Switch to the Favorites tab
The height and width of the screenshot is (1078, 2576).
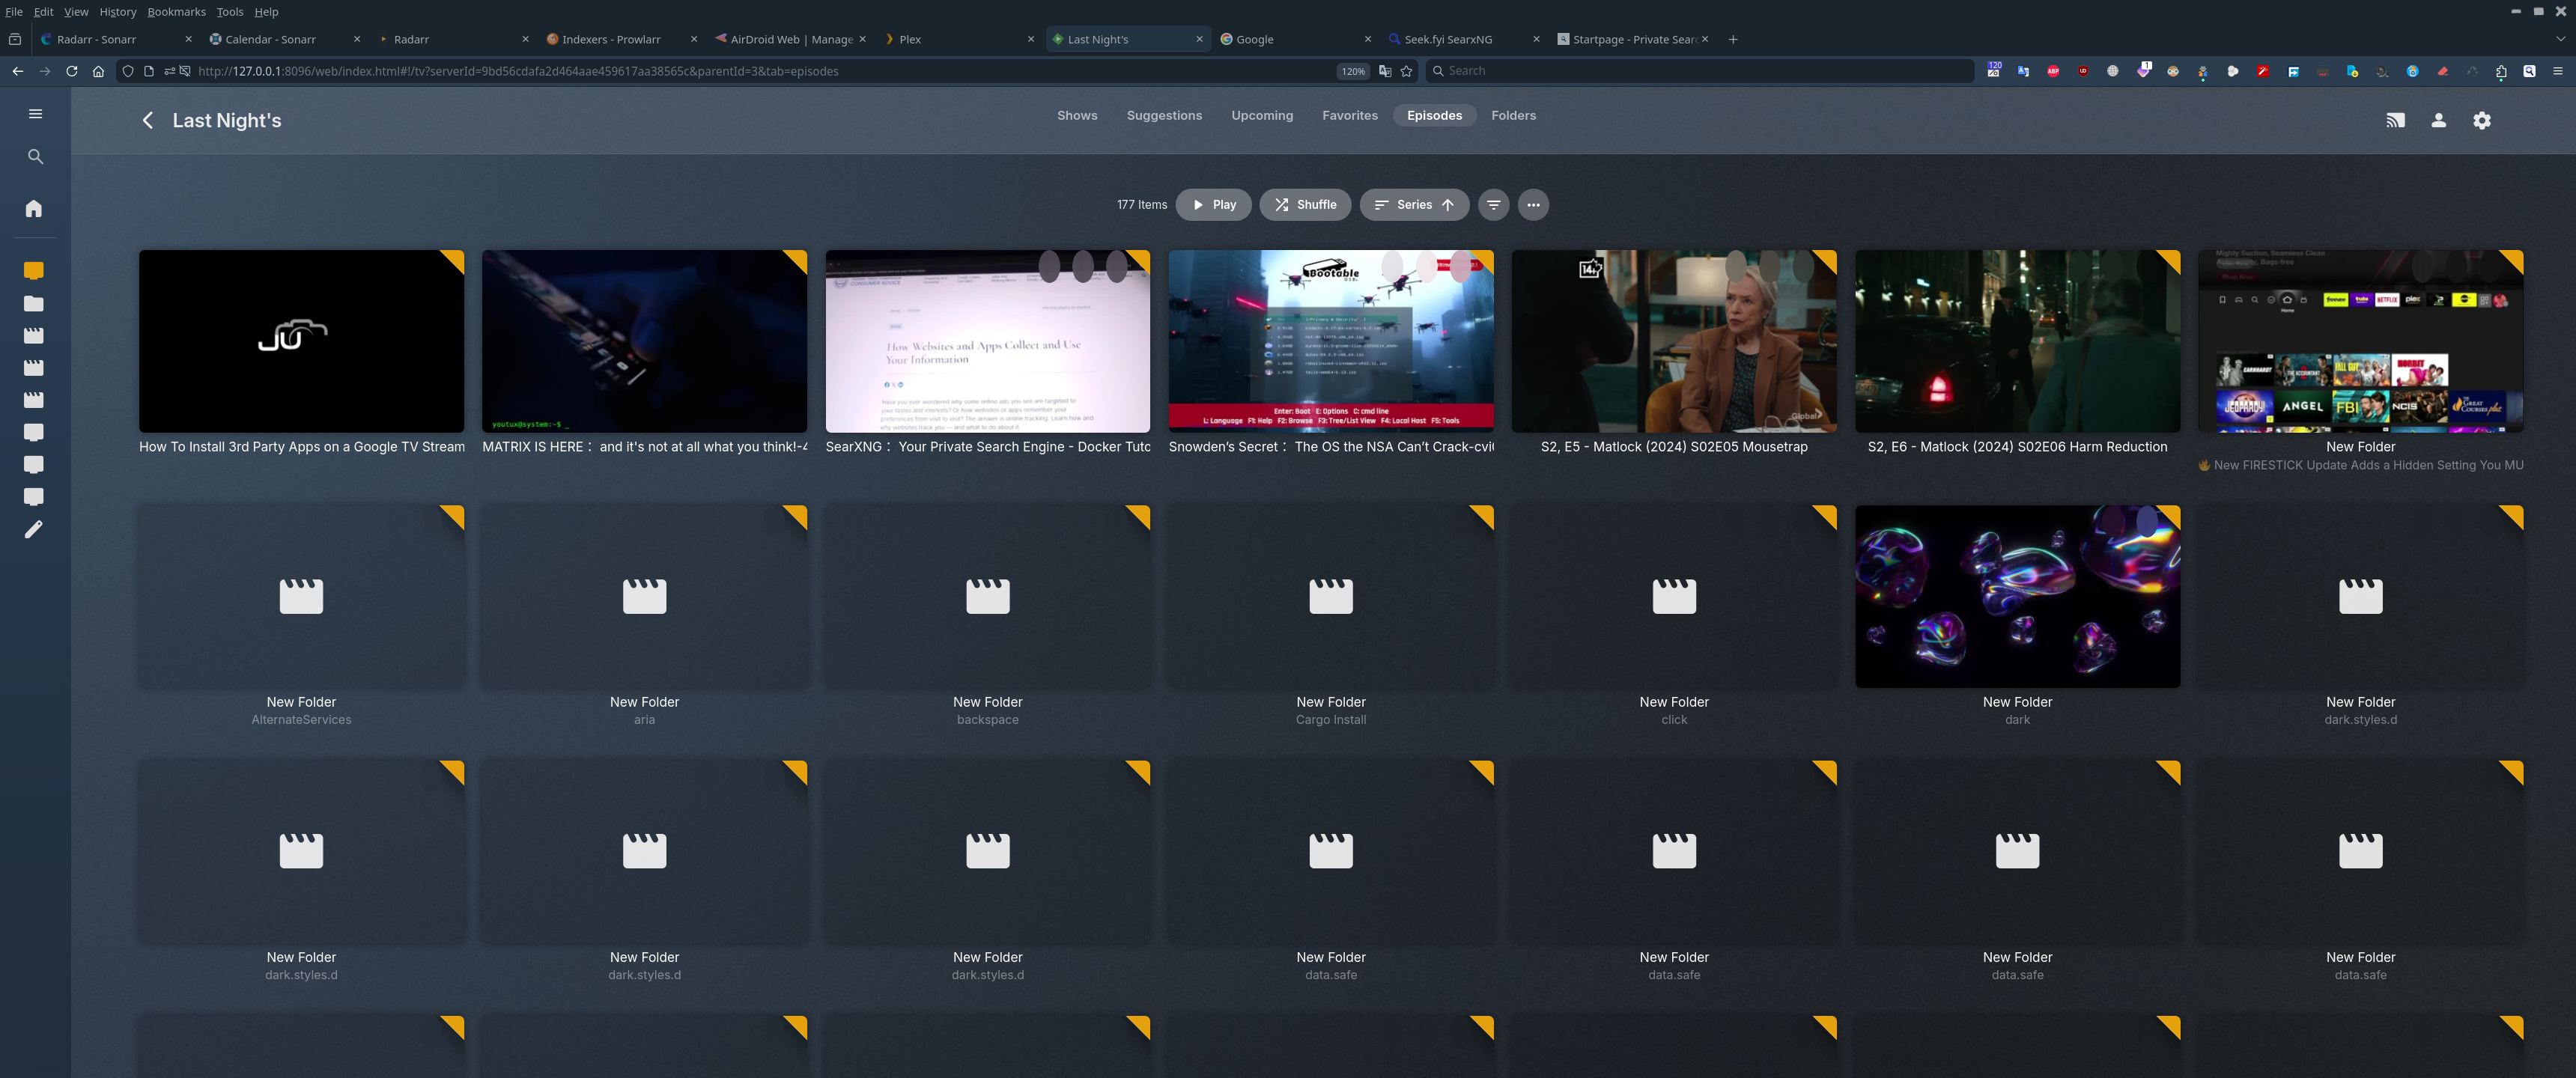pos(1349,116)
